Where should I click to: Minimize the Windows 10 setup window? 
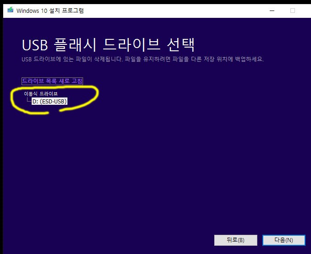pyautogui.click(x=272, y=11)
